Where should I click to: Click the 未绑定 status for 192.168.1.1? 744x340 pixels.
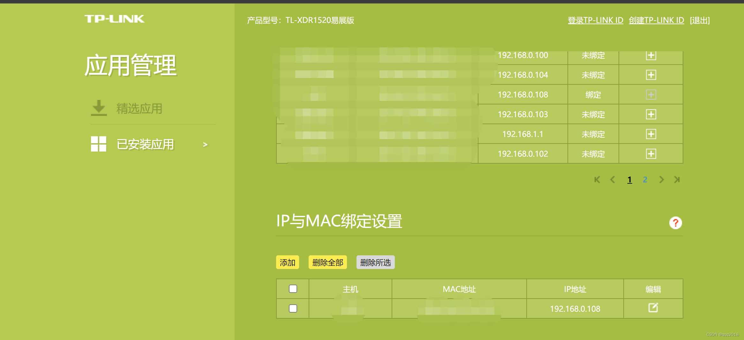coord(593,134)
